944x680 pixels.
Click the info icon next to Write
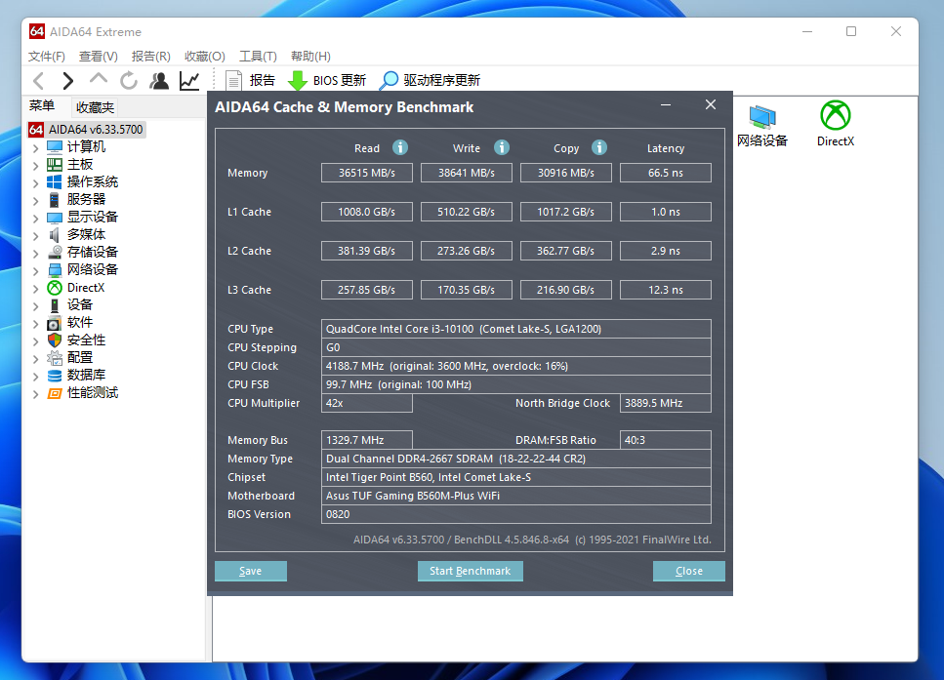tap(502, 147)
